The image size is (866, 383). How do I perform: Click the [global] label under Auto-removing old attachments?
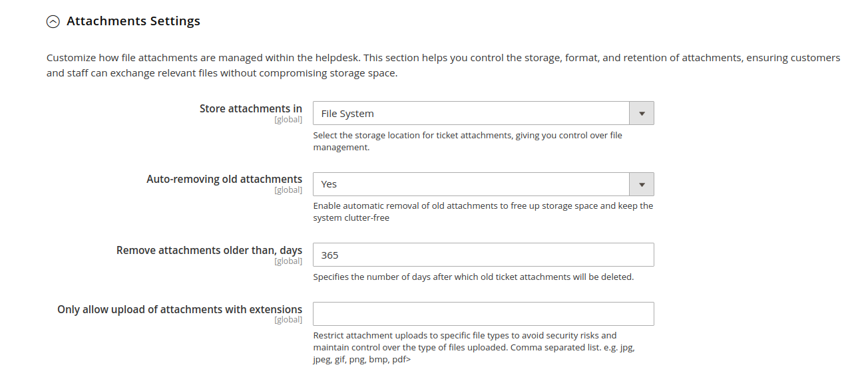pos(288,190)
